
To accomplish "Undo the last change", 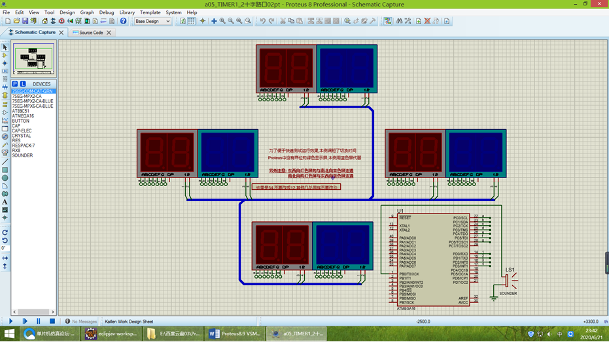I will 263,21.
